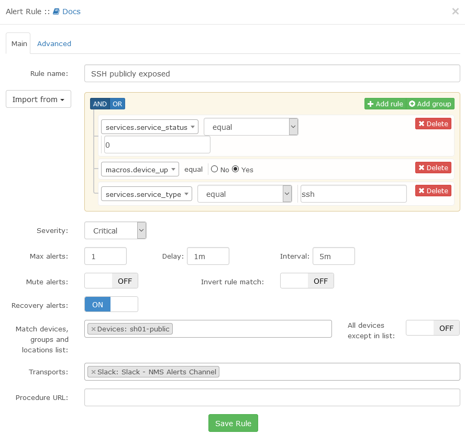
Task: Select the No radio for device_up
Action: click(215, 169)
